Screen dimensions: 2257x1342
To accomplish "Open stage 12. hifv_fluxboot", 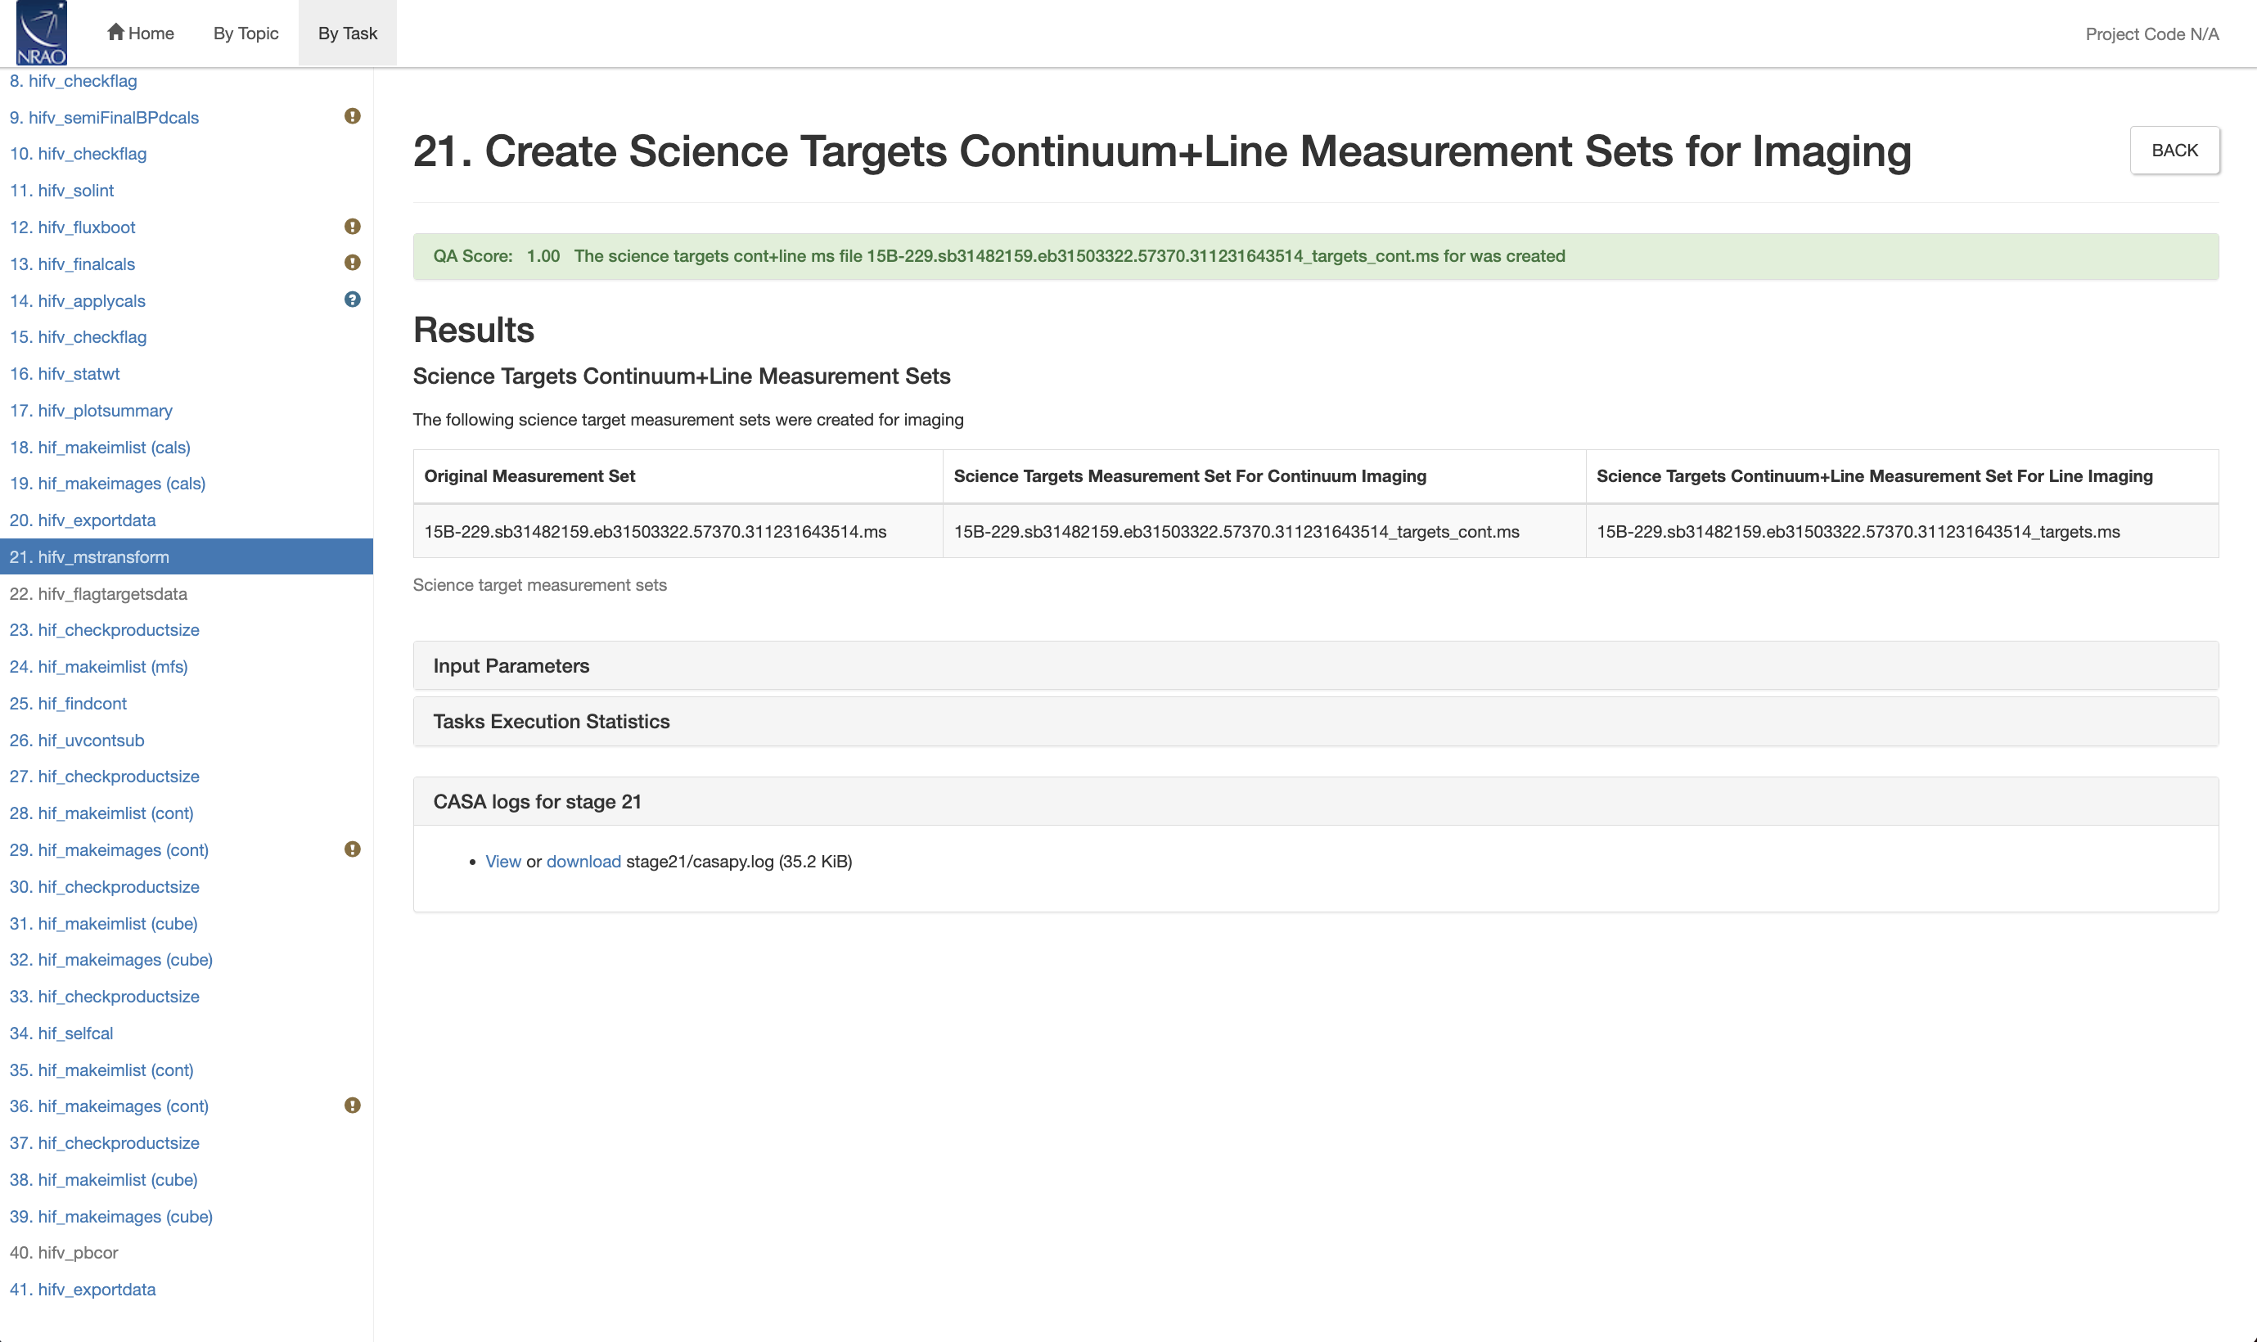I will coord(72,227).
